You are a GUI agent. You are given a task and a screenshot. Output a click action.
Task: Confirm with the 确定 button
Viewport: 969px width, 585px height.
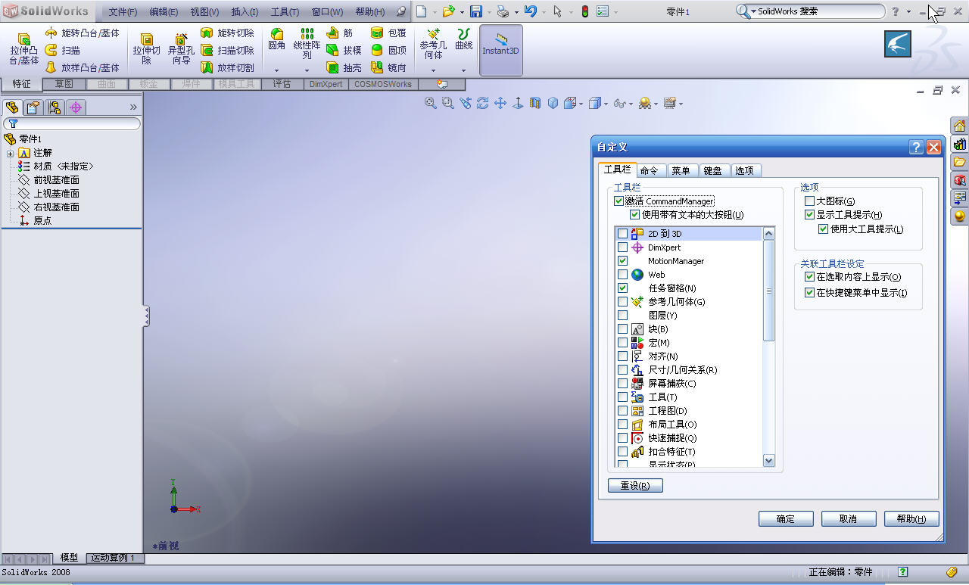(786, 518)
